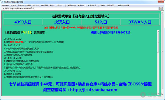The height and width of the screenshot is (100, 165).
Task: Open 常用地址一 shortcut
Action: [x=72, y=6]
